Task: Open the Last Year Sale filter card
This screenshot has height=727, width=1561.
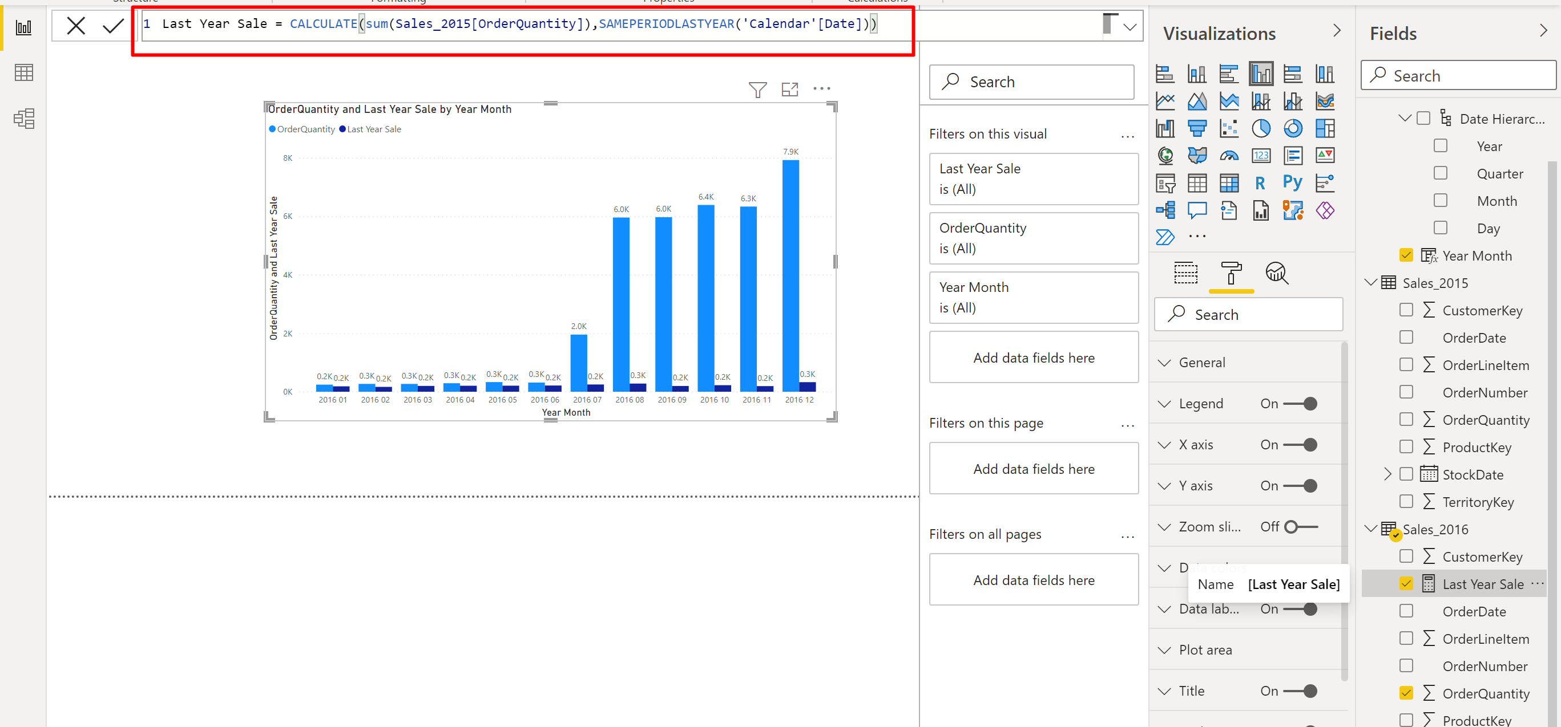Action: pos(1033,179)
